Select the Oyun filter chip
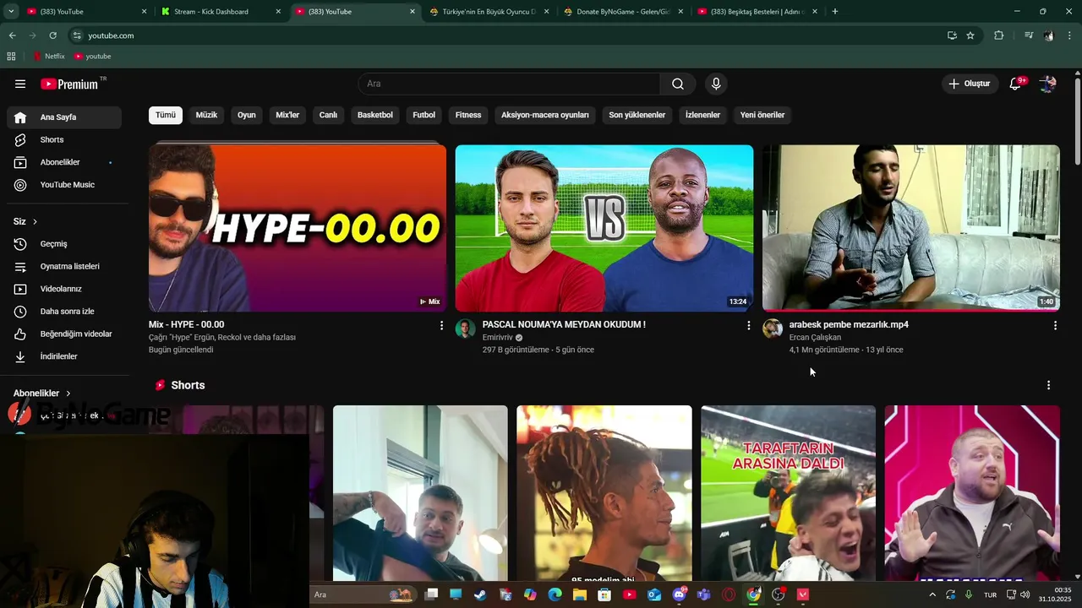 [247, 115]
